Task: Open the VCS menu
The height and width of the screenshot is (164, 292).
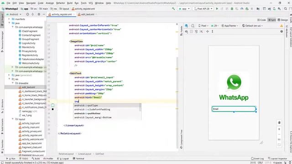Action: pyautogui.click(x=90, y=3)
